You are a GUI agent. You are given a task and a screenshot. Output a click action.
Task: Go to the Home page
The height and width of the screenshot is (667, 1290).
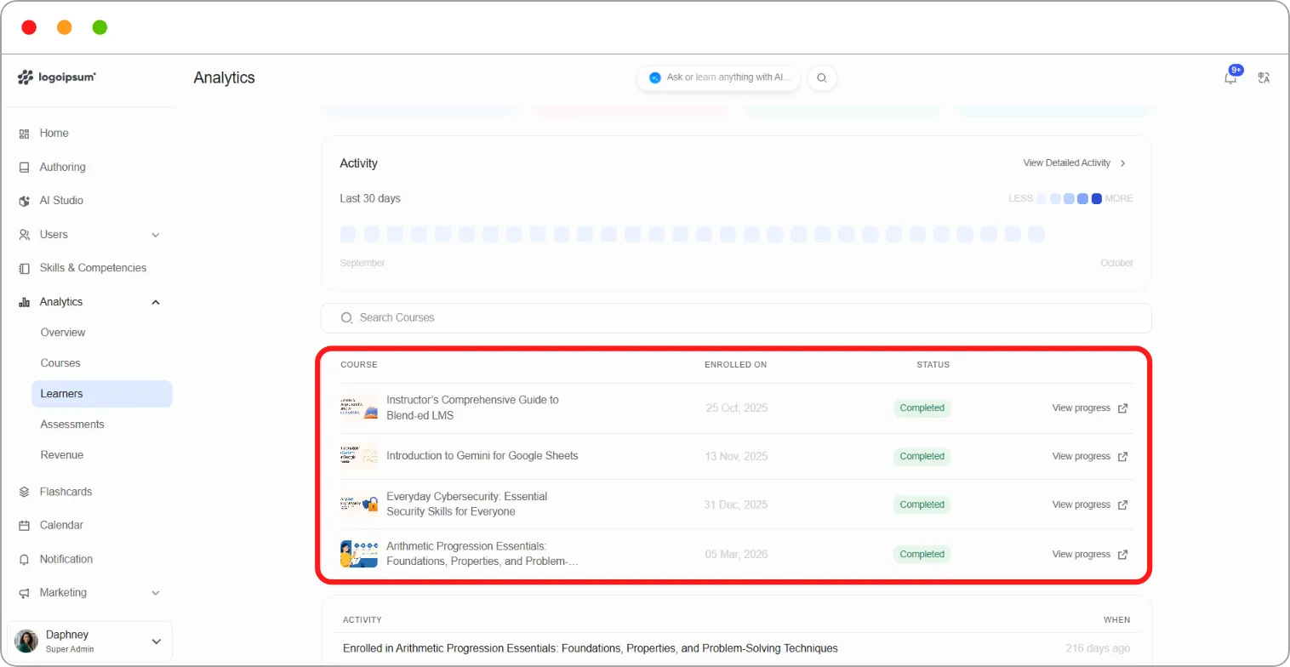pyautogui.click(x=54, y=134)
